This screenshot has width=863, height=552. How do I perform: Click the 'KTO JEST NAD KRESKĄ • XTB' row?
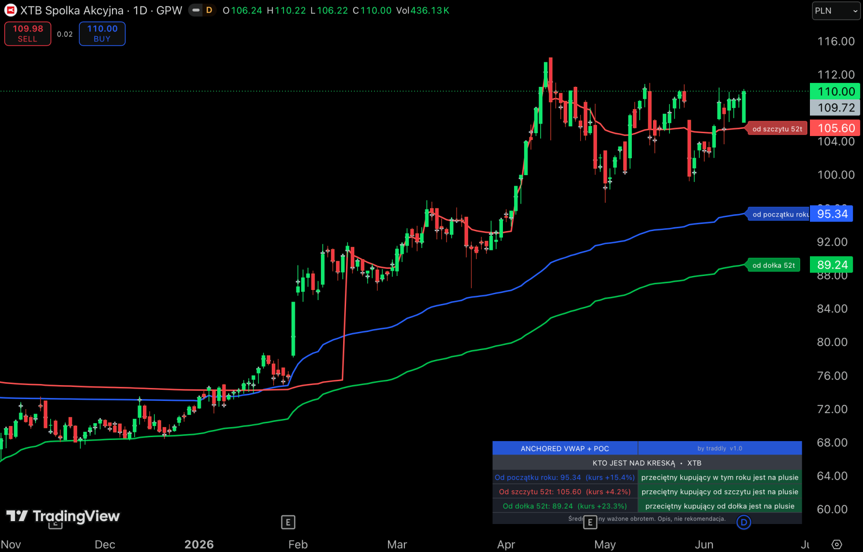[647, 463]
